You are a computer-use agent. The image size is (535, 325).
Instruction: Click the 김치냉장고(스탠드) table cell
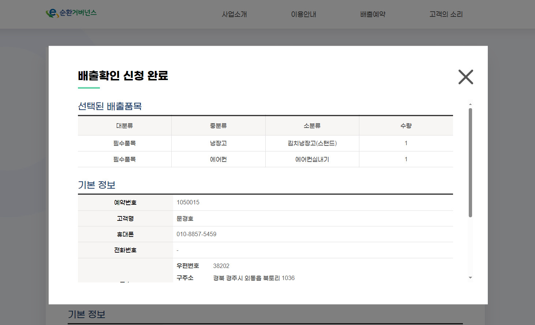312,143
